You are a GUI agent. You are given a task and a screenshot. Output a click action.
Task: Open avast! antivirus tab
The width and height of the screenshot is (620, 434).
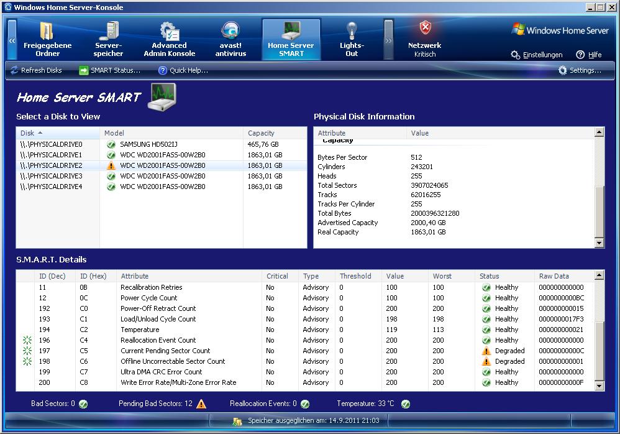(230, 40)
